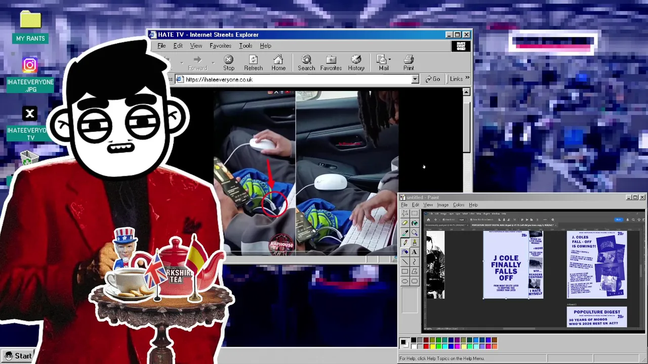Open the browser Edit menu

[178, 45]
